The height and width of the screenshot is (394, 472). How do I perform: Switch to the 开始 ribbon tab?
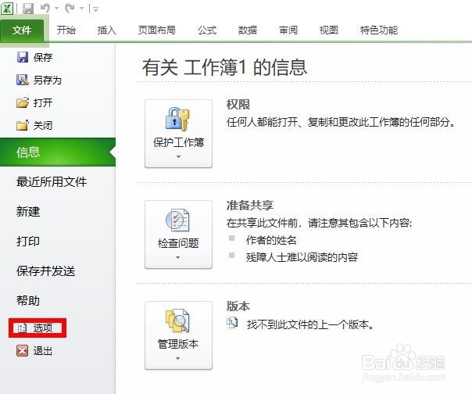(x=66, y=30)
